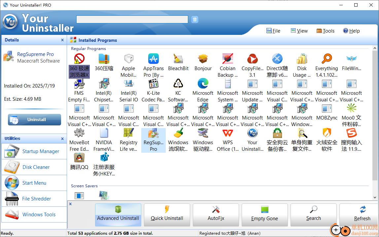The width and height of the screenshot is (379, 237).
Task: Click the vertical scrollbar down arrow
Action: point(375,197)
